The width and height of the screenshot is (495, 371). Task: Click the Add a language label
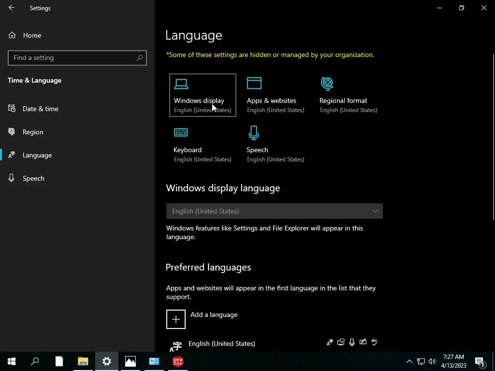point(214,314)
